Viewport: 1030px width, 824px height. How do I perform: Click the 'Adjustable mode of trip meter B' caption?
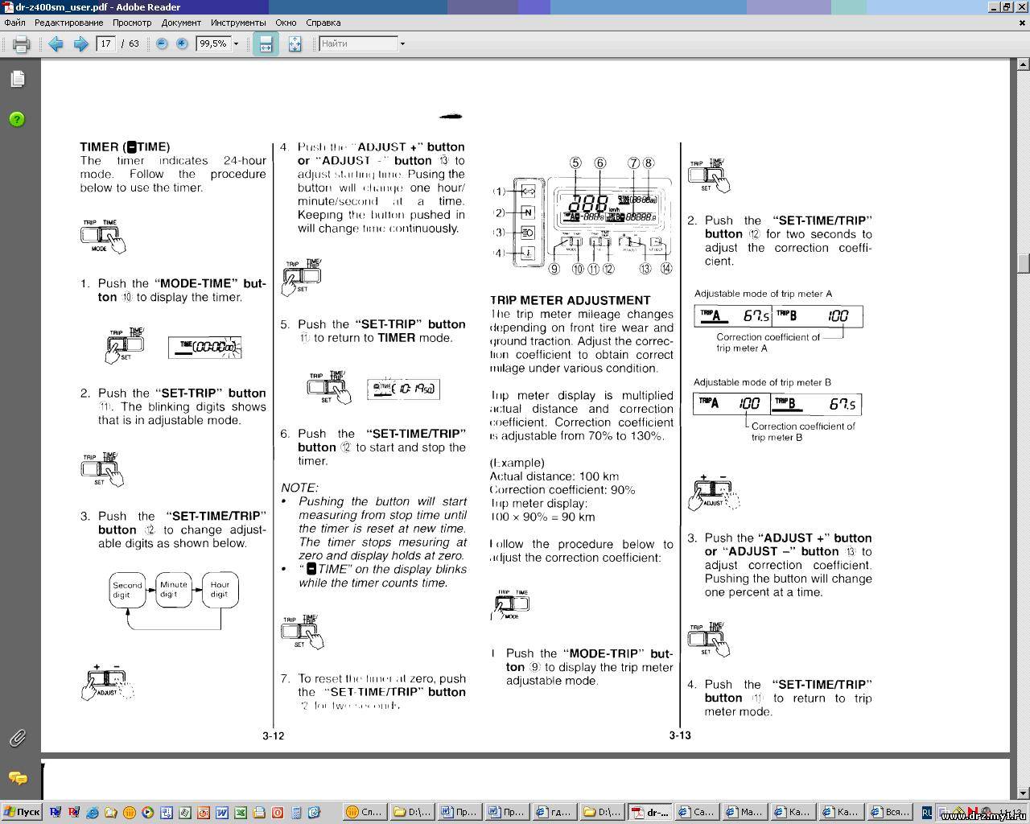point(762,382)
